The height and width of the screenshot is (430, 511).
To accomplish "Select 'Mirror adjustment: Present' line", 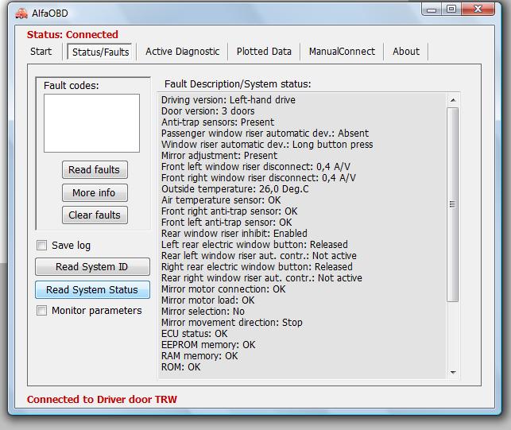I will click(219, 155).
